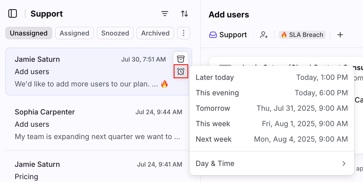The height and width of the screenshot is (182, 363).
Task: Click the sort order arrows icon
Action: (185, 13)
